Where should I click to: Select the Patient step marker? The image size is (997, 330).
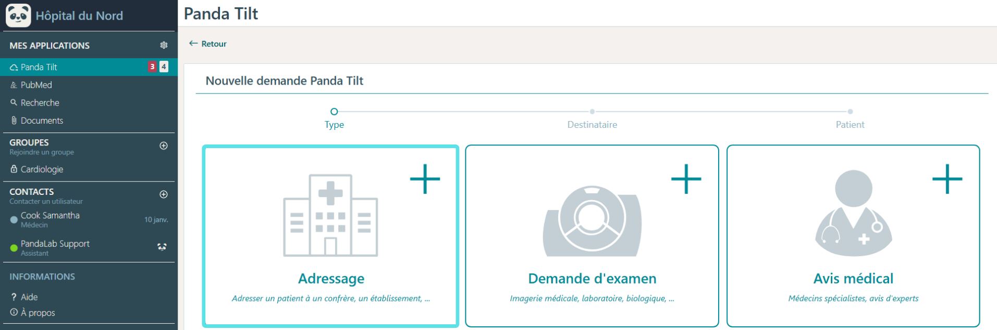point(850,111)
